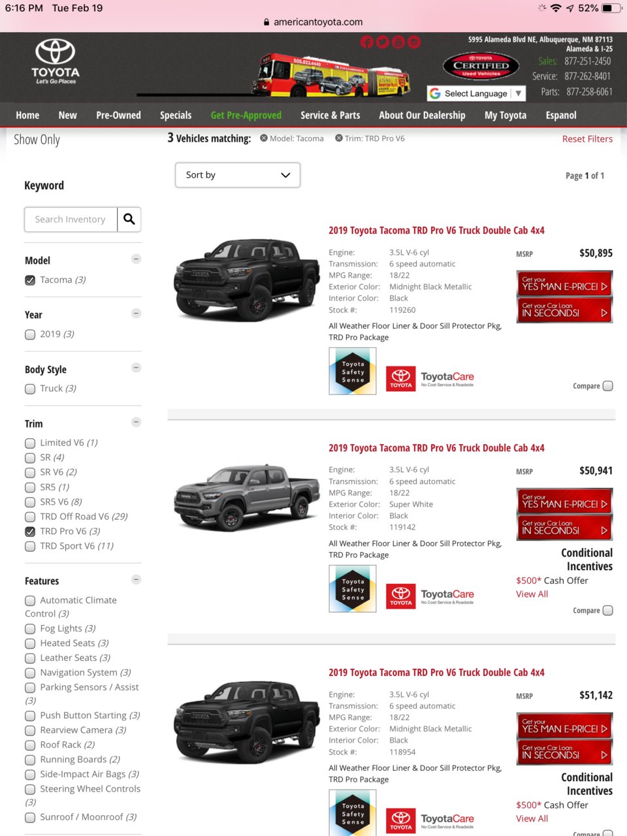The width and height of the screenshot is (627, 836).
Task: Click ToyotaCare logo for stock 118954
Action: pyautogui.click(x=430, y=820)
